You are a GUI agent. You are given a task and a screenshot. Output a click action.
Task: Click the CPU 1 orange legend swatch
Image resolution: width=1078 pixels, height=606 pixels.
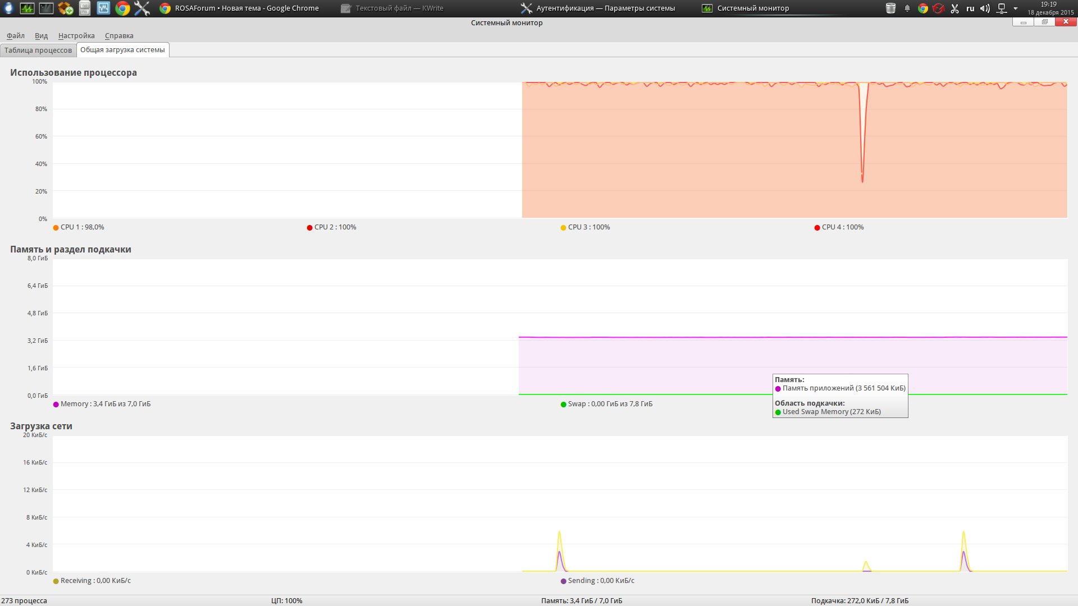[x=56, y=227]
